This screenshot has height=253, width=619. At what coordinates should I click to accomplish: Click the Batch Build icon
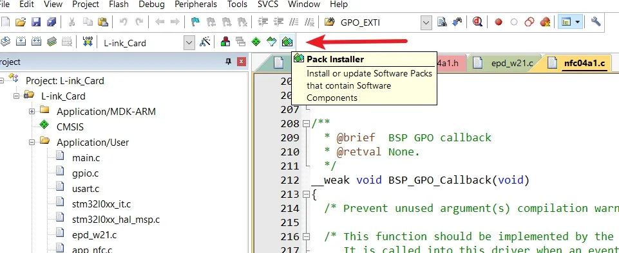(x=52, y=41)
